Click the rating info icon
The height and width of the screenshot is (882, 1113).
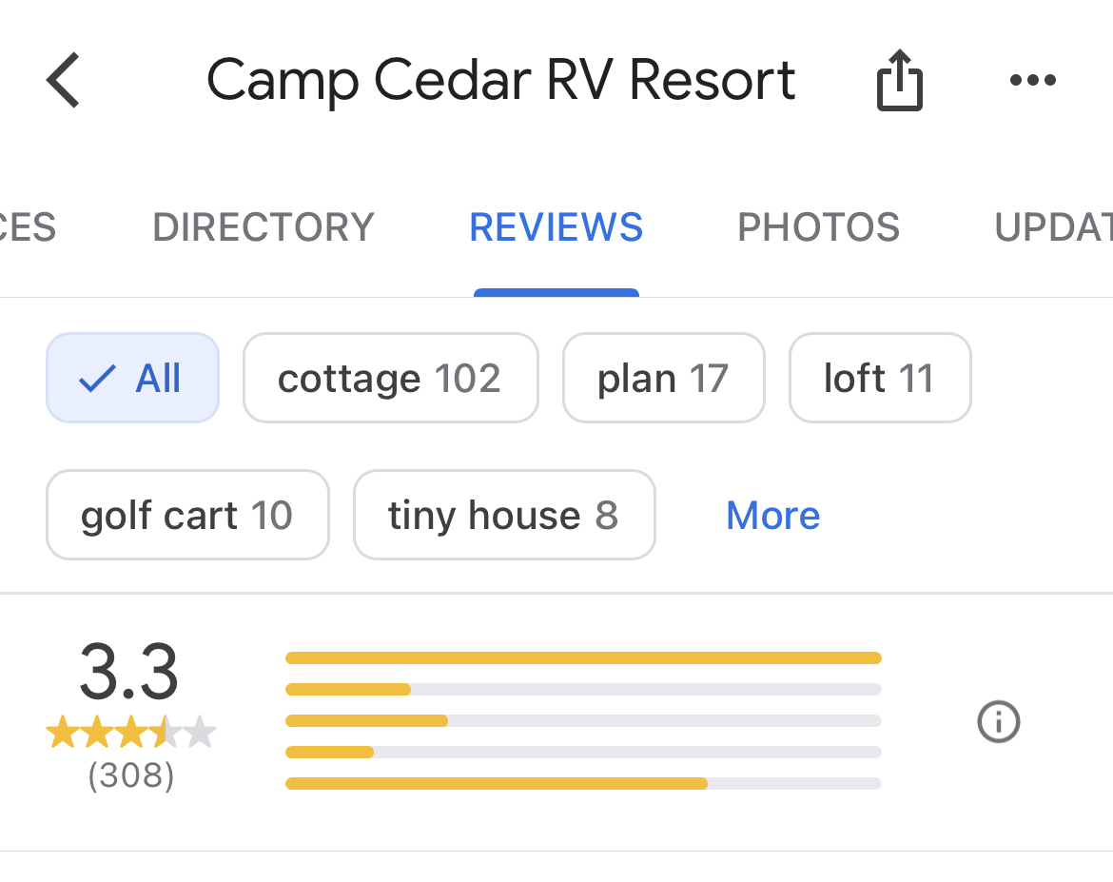point(999,722)
